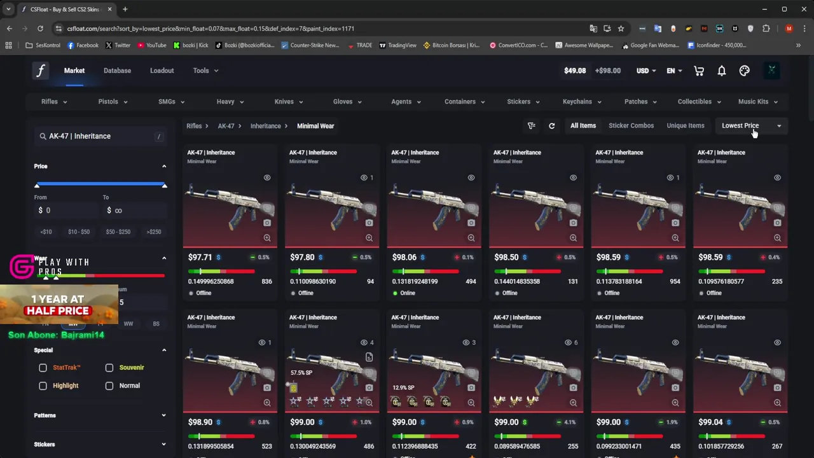This screenshot has width=814, height=458.
Task: Go back to the previous page
Action: tap(9, 29)
